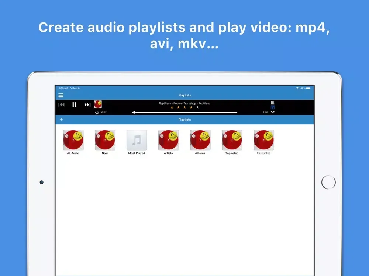Skip to the previous track
Screen dimensions: 369x276
[x=61, y=105]
